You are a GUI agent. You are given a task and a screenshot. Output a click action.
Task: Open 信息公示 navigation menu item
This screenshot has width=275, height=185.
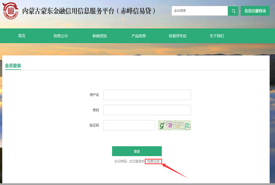pos(60,36)
